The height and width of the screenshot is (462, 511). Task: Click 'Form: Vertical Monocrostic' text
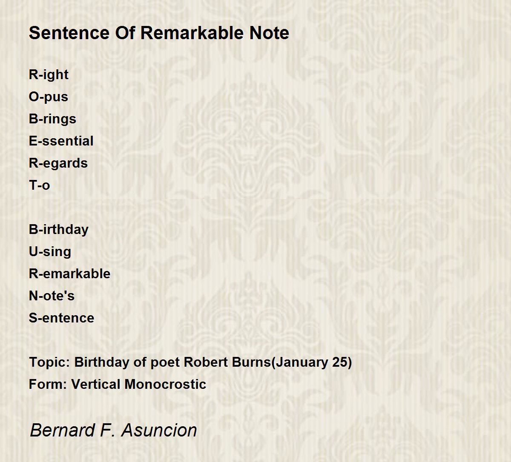point(118,384)
